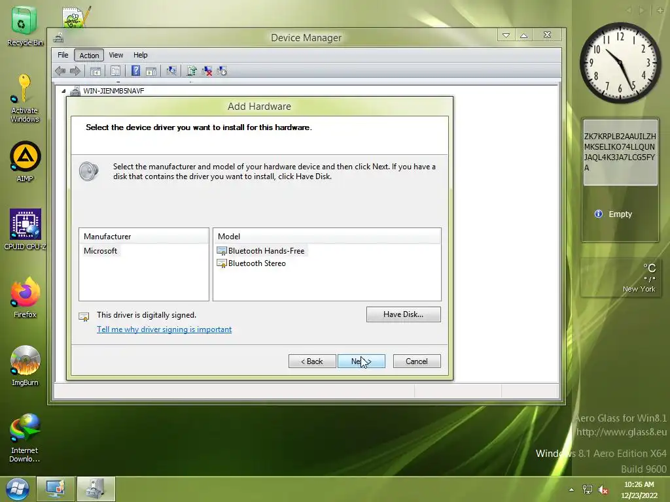Select the Internet Download Manager desktop icon
The image size is (670, 502).
tap(25, 437)
